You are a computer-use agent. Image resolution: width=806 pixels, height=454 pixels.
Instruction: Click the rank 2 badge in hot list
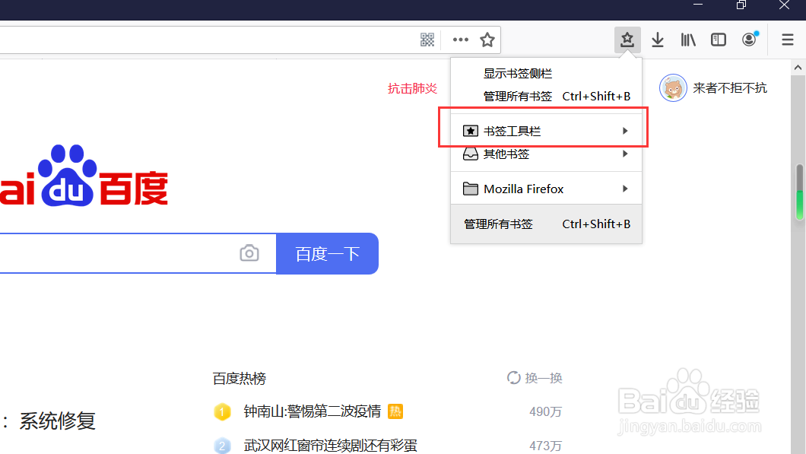click(x=222, y=446)
